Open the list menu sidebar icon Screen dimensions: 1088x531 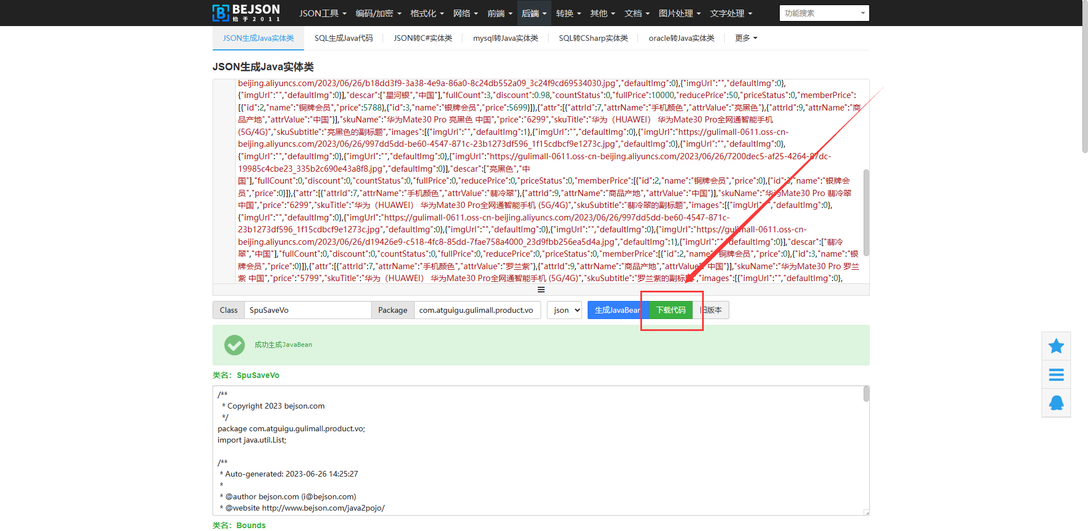coord(1056,375)
